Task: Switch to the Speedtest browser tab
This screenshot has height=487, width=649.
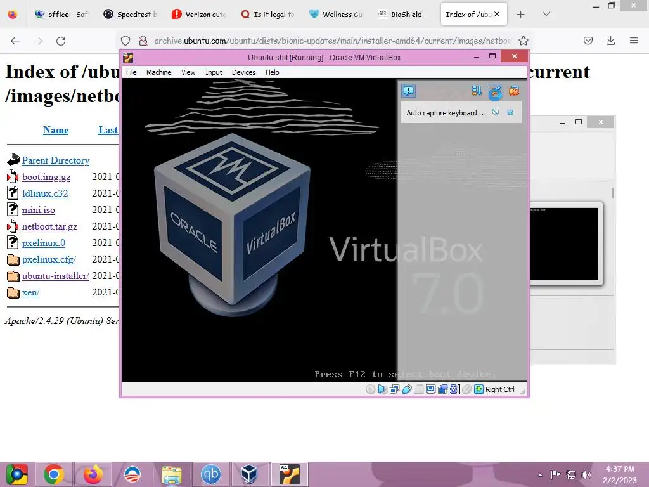Action: point(130,14)
